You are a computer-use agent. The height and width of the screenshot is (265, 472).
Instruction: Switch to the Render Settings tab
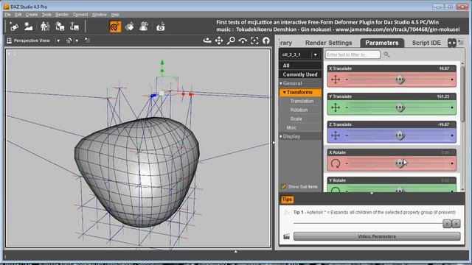328,43
